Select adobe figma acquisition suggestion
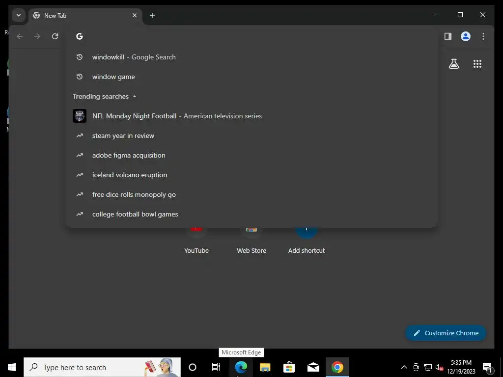Viewport: 503px width, 377px height. tap(252, 155)
